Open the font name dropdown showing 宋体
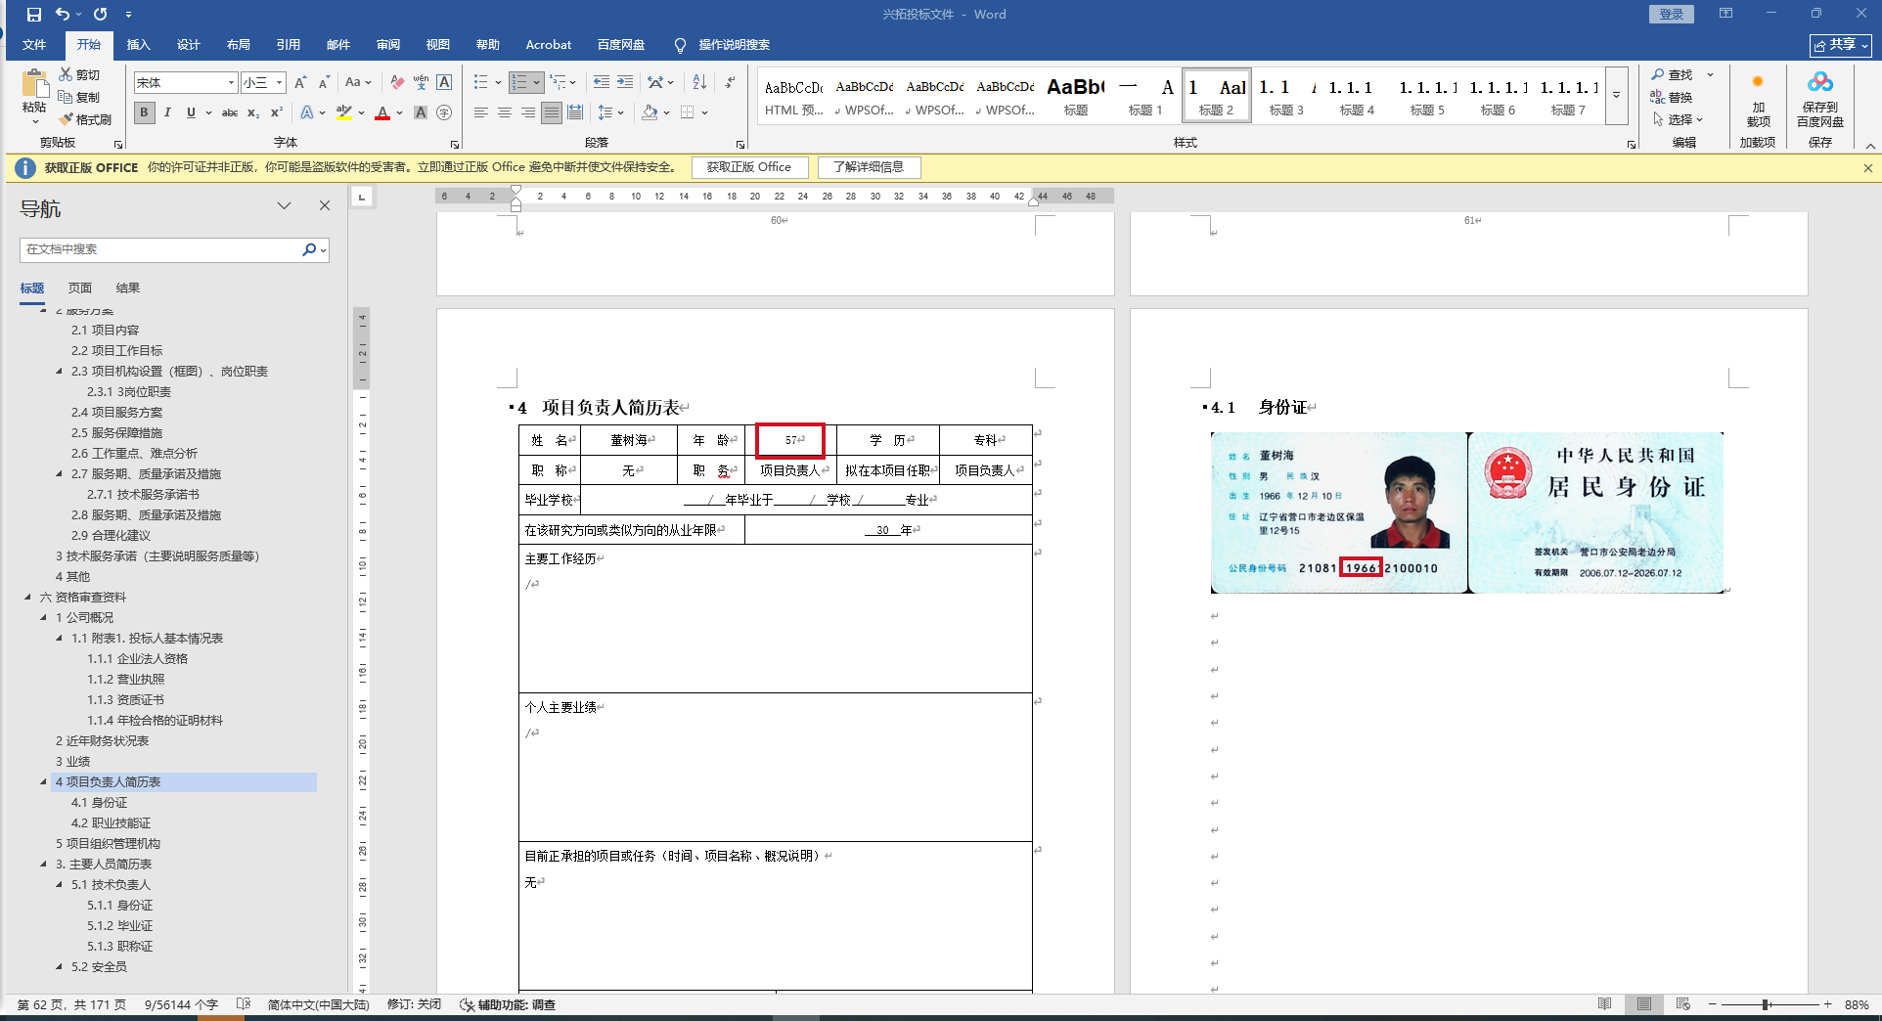Viewport: 1882px width, 1021px height. coord(231,83)
